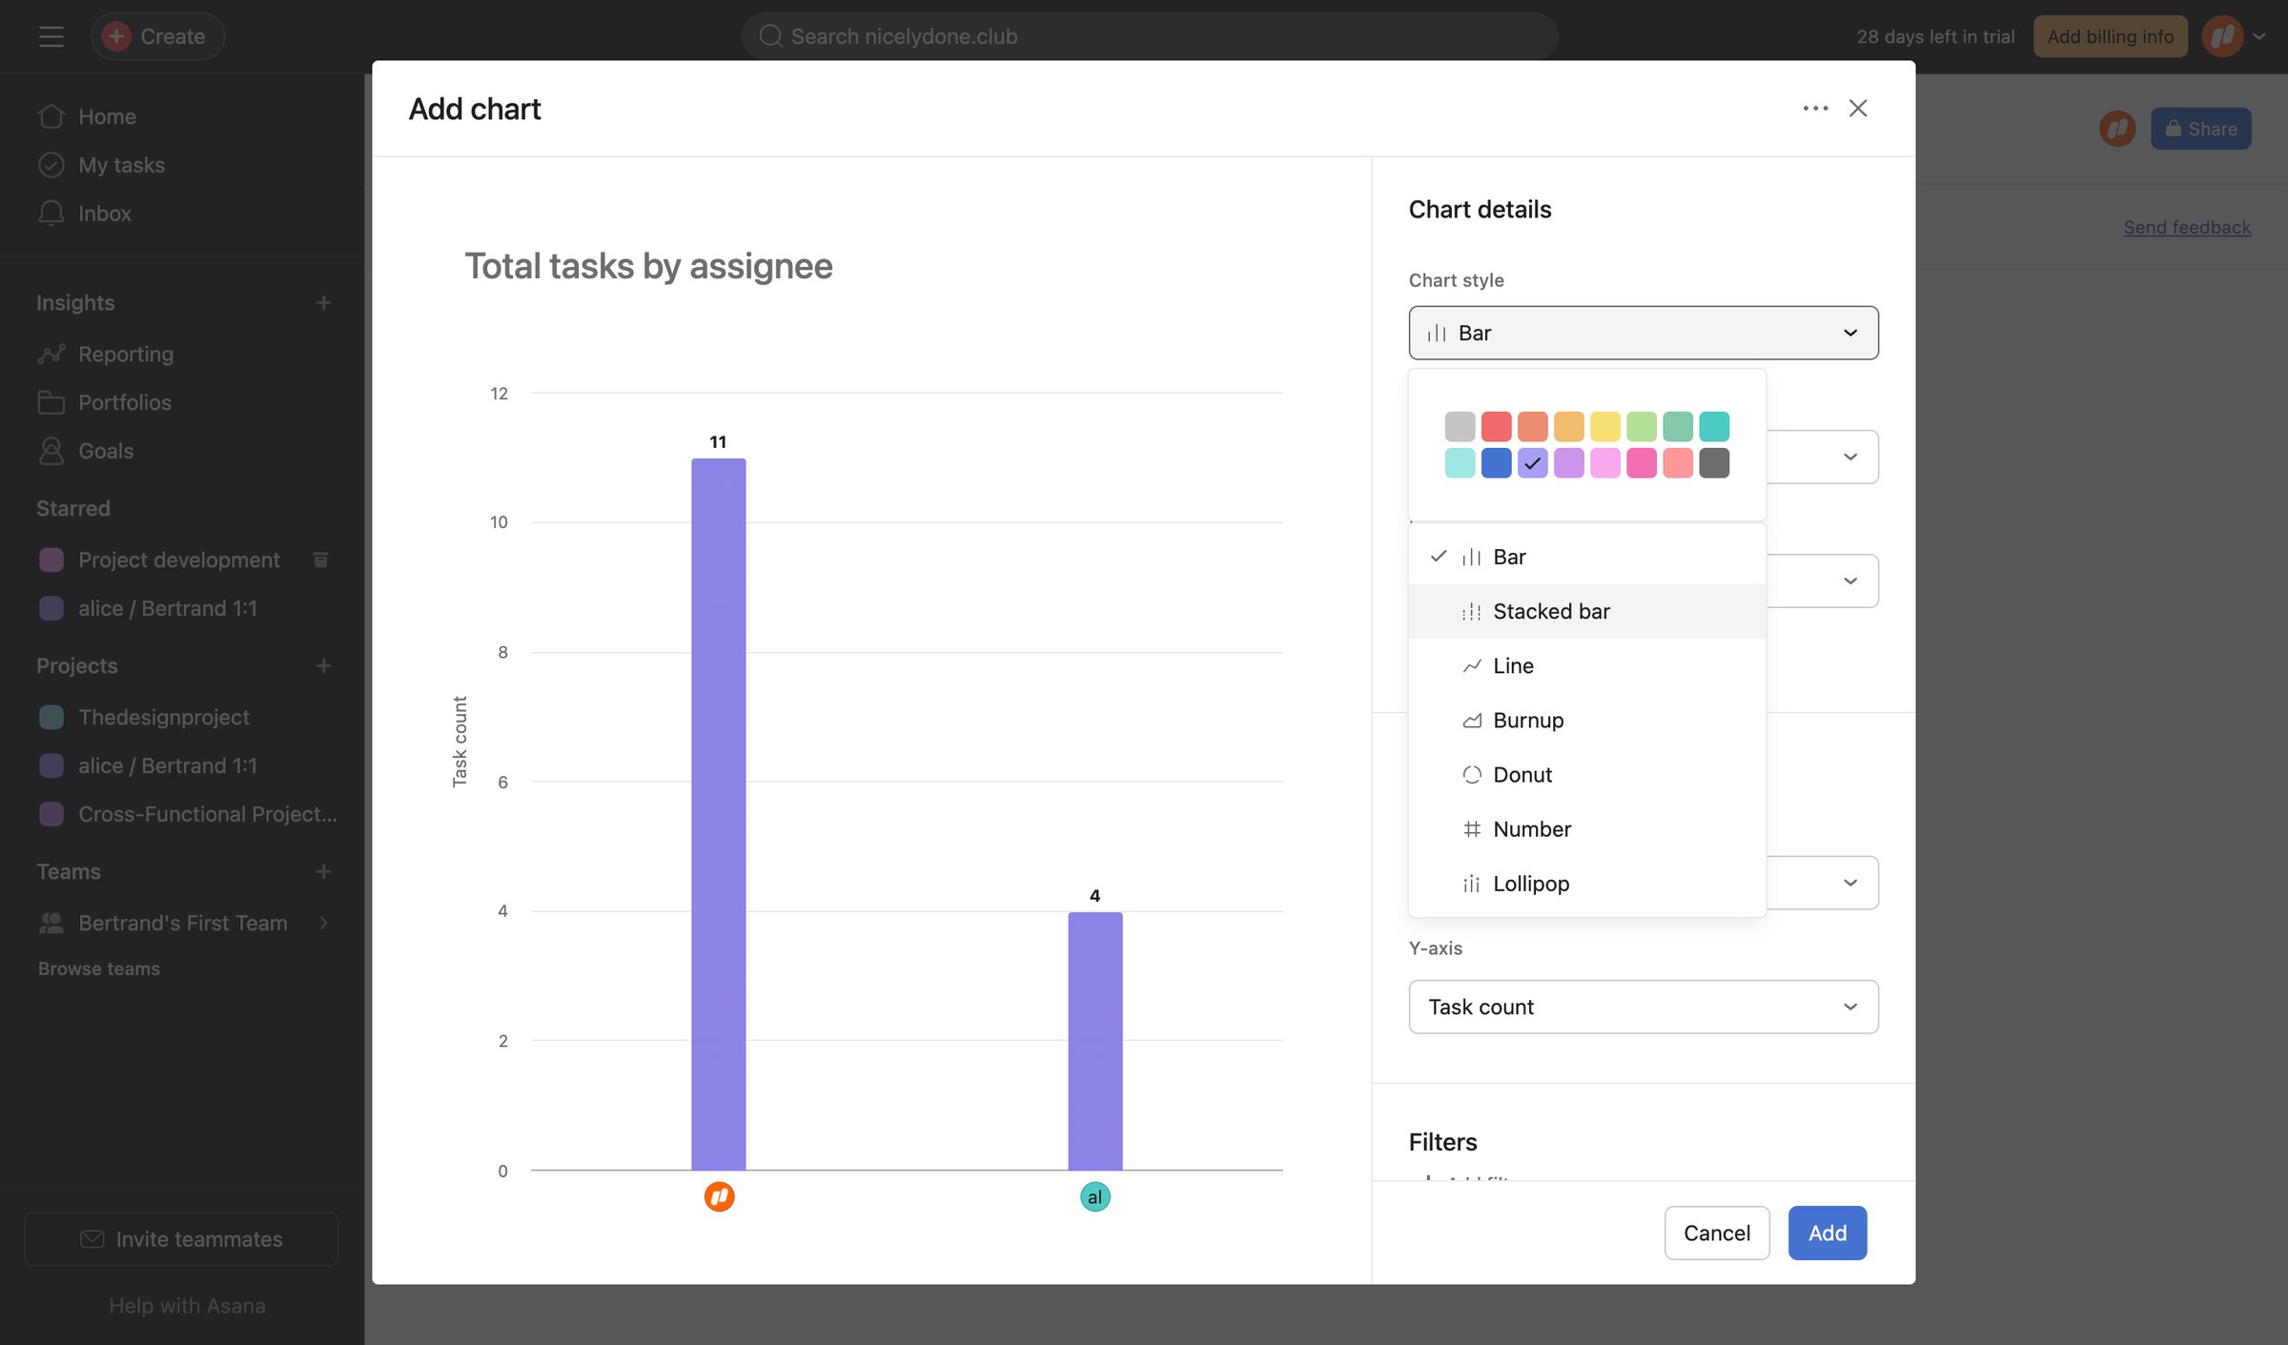Close the Add chart dialog
The width and height of the screenshot is (2288, 1345).
click(x=1858, y=109)
